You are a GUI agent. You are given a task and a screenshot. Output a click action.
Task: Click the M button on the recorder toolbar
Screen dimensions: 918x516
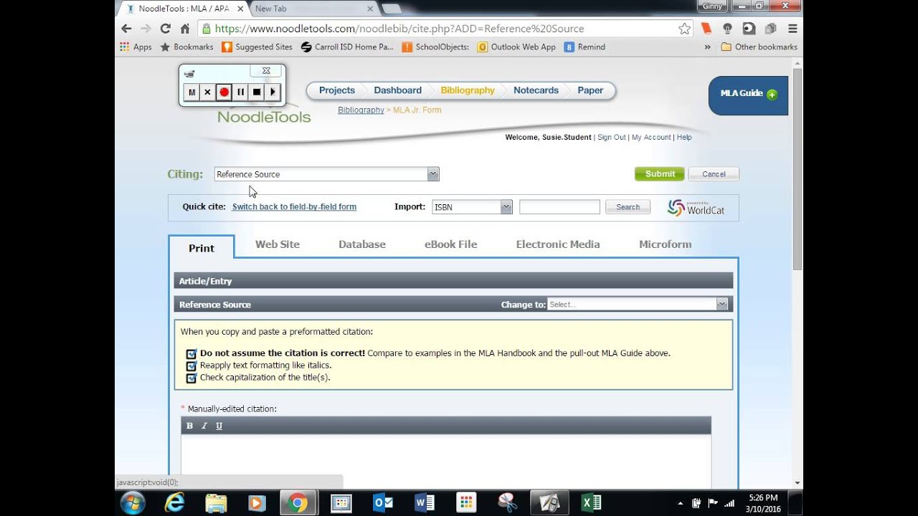191,92
